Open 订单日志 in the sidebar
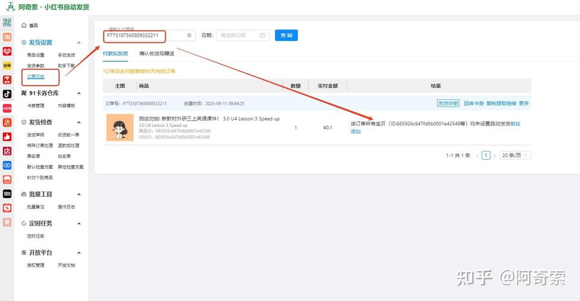The height and width of the screenshot is (301, 580). (36, 76)
